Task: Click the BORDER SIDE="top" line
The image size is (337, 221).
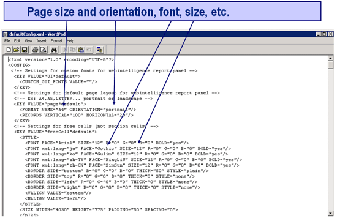Action: click(110, 176)
